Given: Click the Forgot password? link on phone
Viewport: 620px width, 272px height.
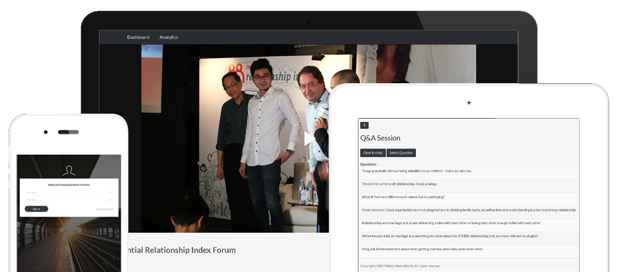Looking at the screenshot, I should 104,209.
